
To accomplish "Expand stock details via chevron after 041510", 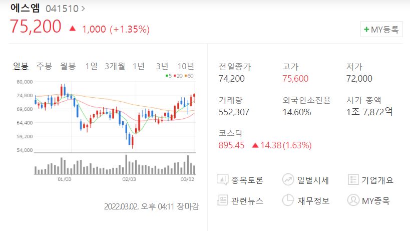I will [x=83, y=9].
